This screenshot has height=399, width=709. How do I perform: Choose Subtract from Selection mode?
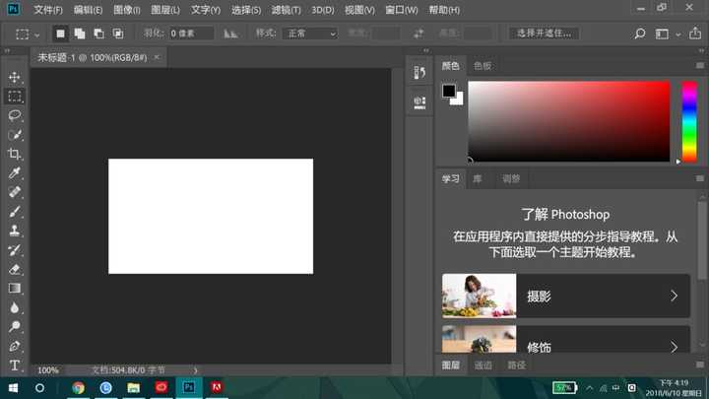(x=98, y=33)
